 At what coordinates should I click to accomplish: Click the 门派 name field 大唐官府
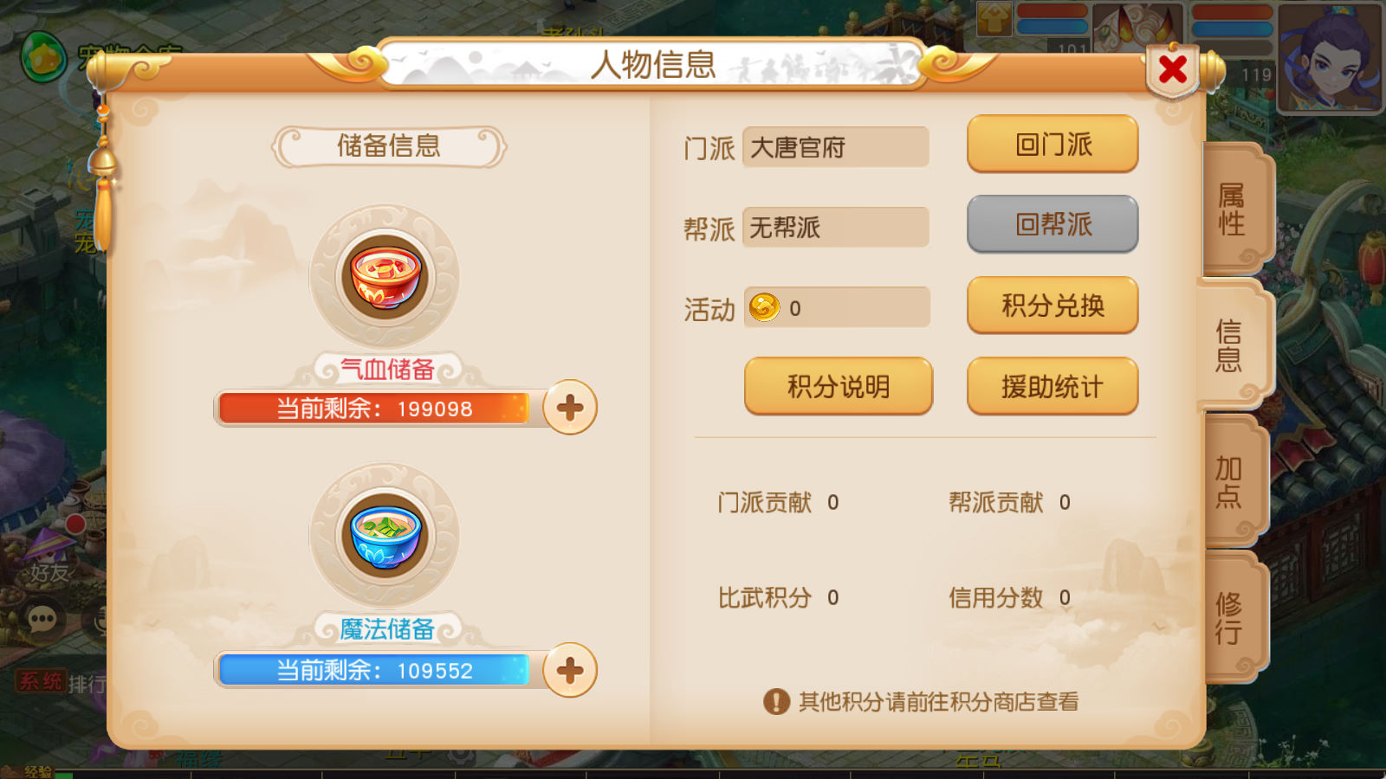click(836, 147)
